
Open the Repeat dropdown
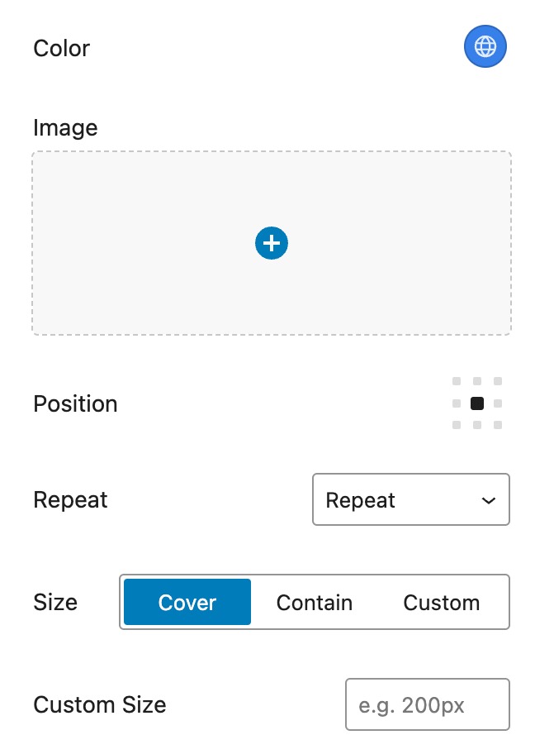pos(411,499)
